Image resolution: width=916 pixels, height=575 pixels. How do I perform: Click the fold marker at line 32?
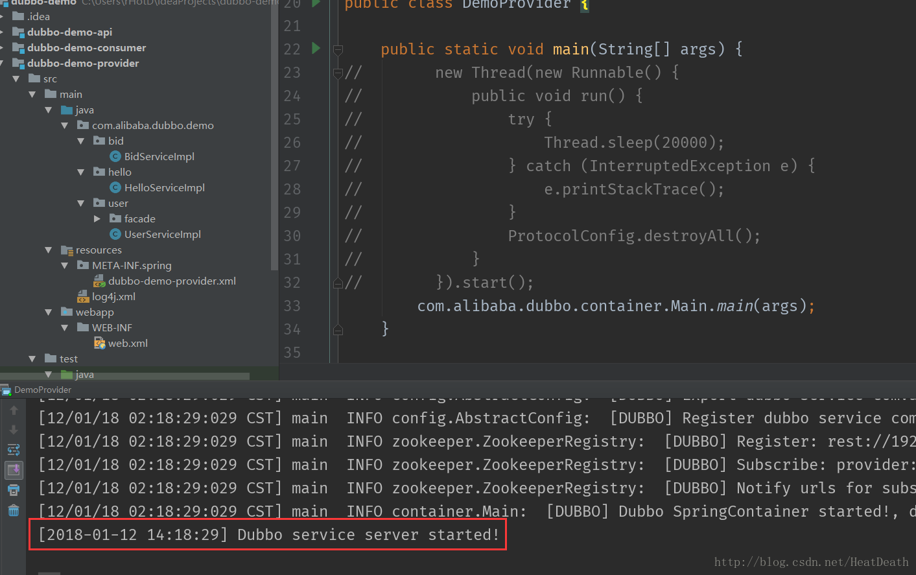coord(338,283)
